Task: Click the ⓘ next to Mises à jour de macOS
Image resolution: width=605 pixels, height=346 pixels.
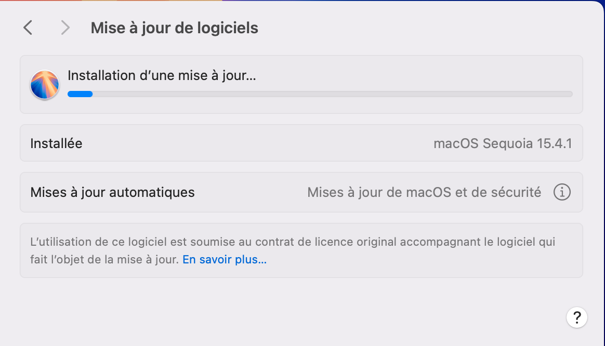Action: (x=562, y=192)
